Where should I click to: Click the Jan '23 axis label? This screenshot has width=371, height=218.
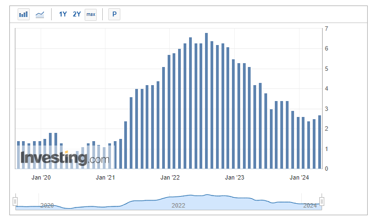(234, 177)
